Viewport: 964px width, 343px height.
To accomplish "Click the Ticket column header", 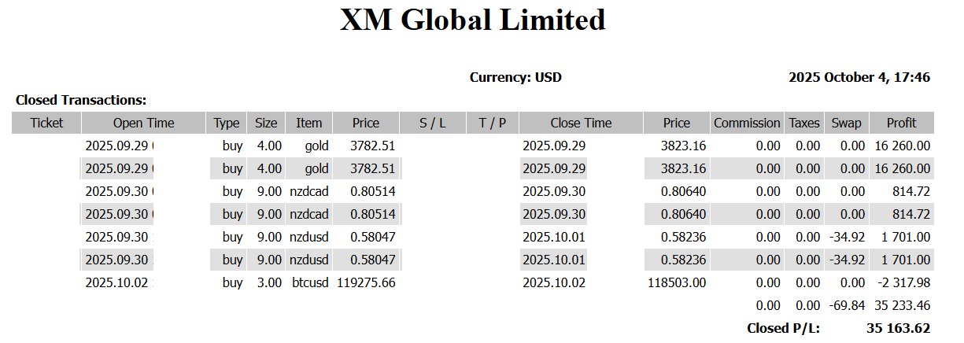I will click(x=46, y=123).
